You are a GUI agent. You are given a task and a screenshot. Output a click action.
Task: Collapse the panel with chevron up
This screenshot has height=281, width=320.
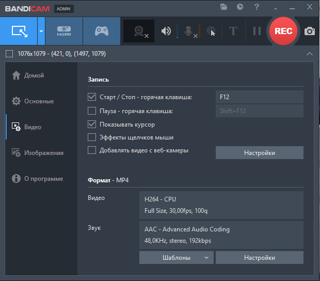coord(310,54)
